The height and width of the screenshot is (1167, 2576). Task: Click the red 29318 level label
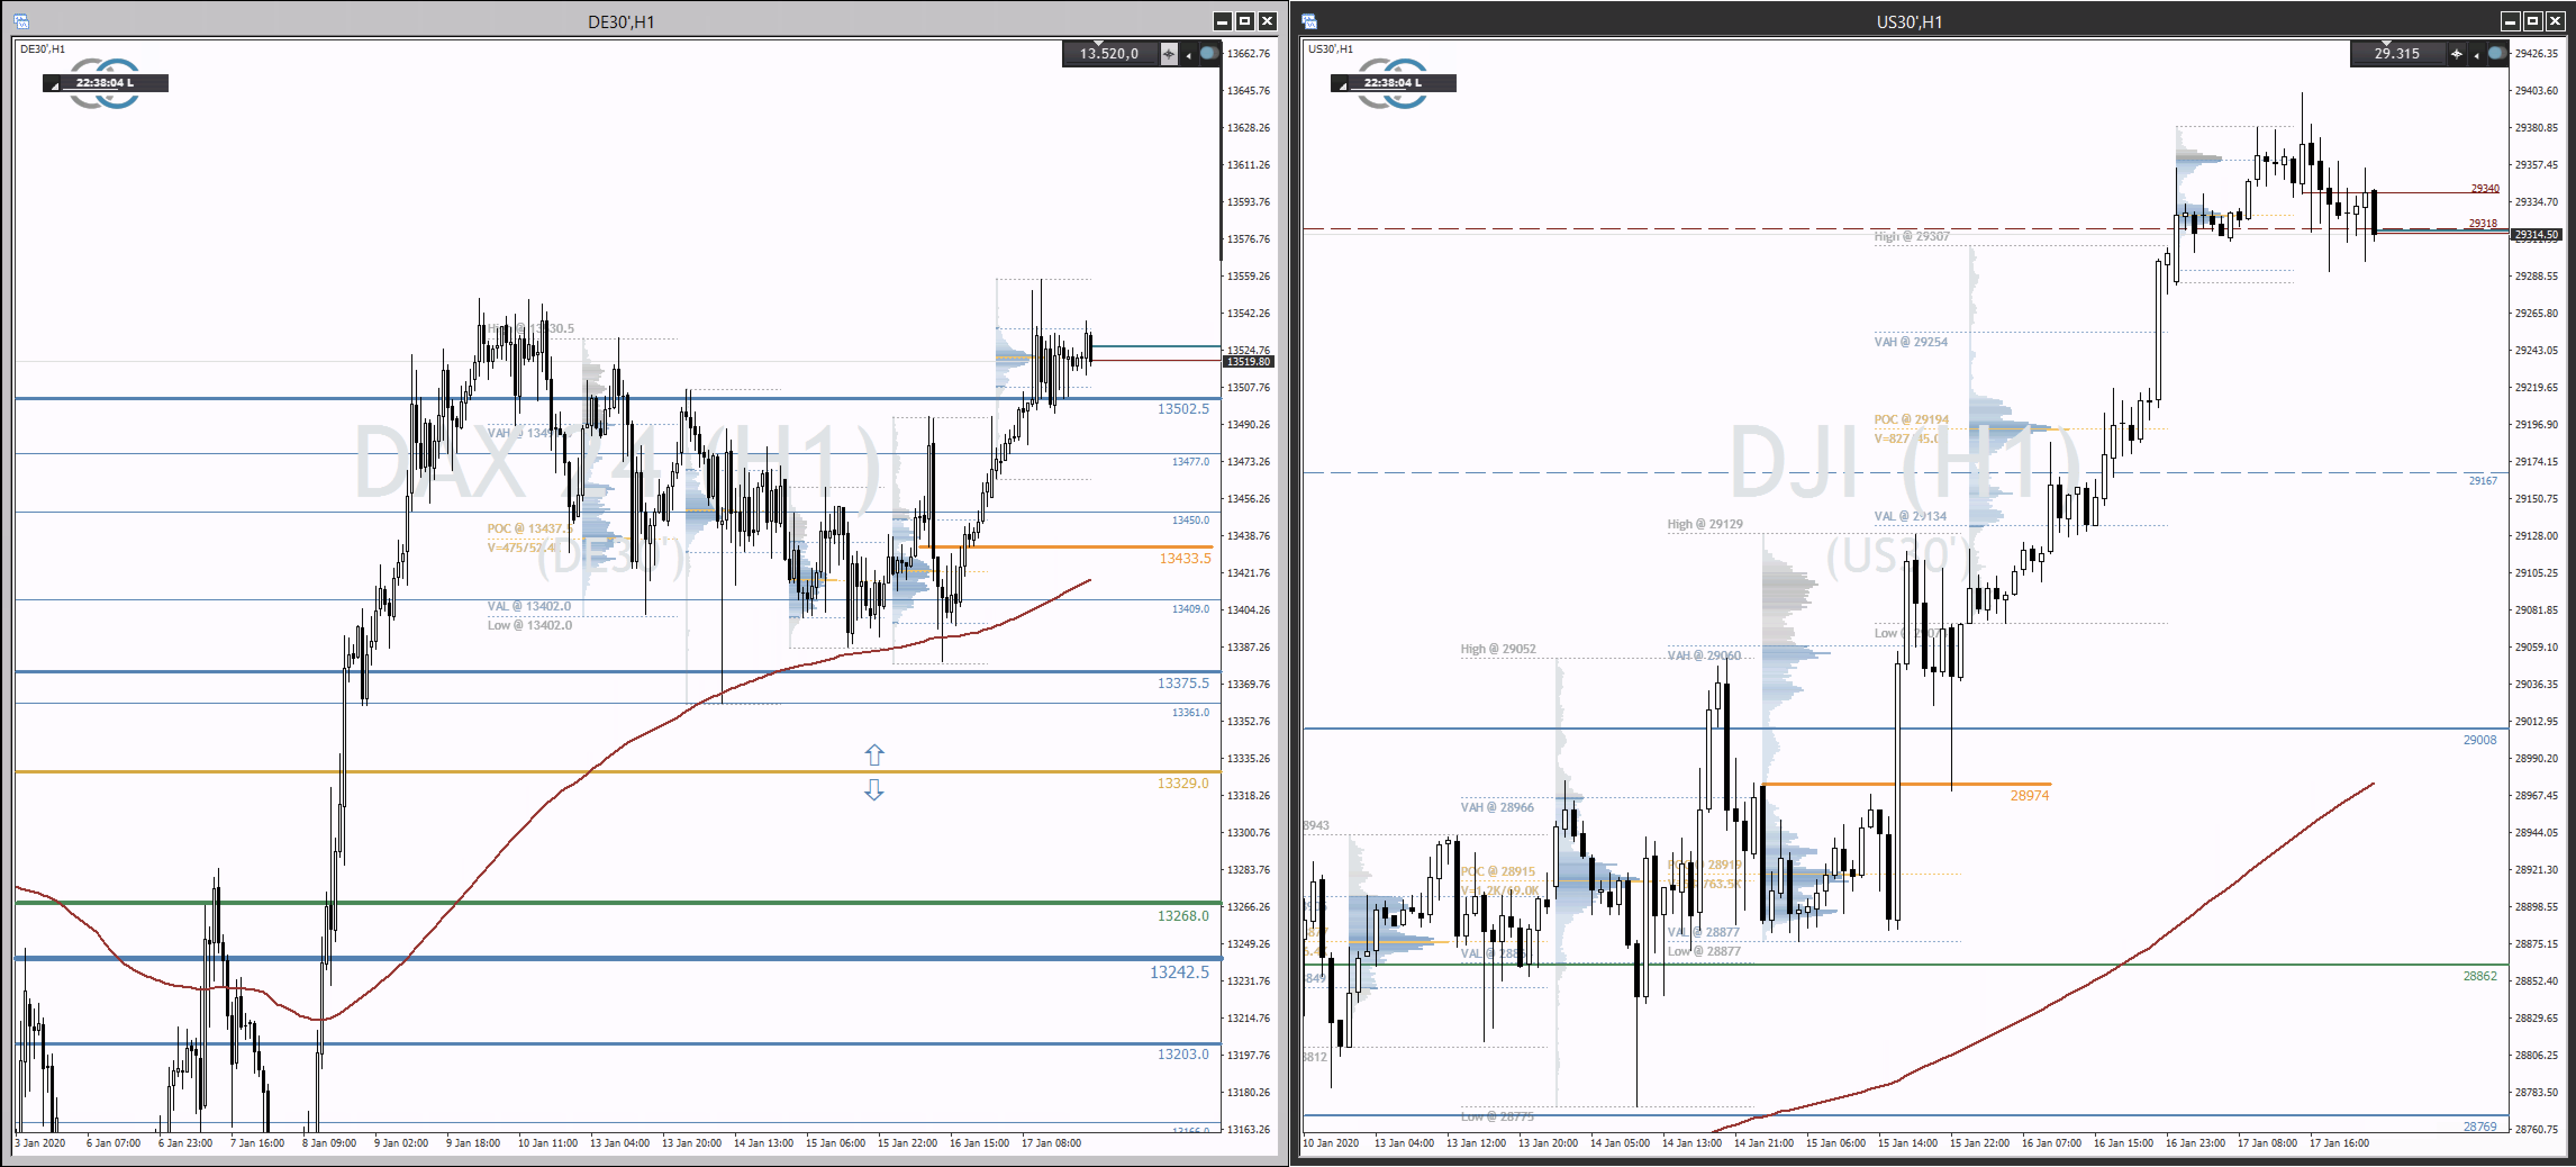tap(2482, 223)
